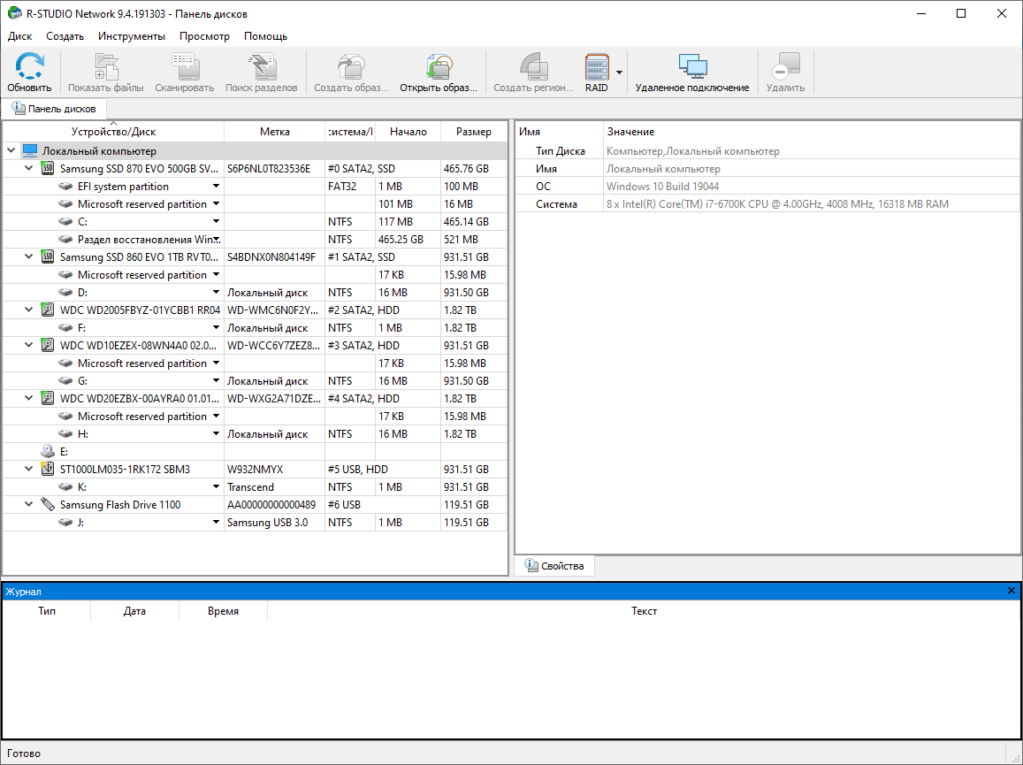Open dropdown arrow for K: partition
This screenshot has width=1023, height=765.
coord(216,487)
